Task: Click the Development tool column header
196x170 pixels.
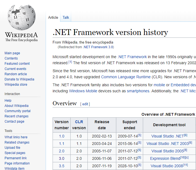Action: (x=169, y=125)
